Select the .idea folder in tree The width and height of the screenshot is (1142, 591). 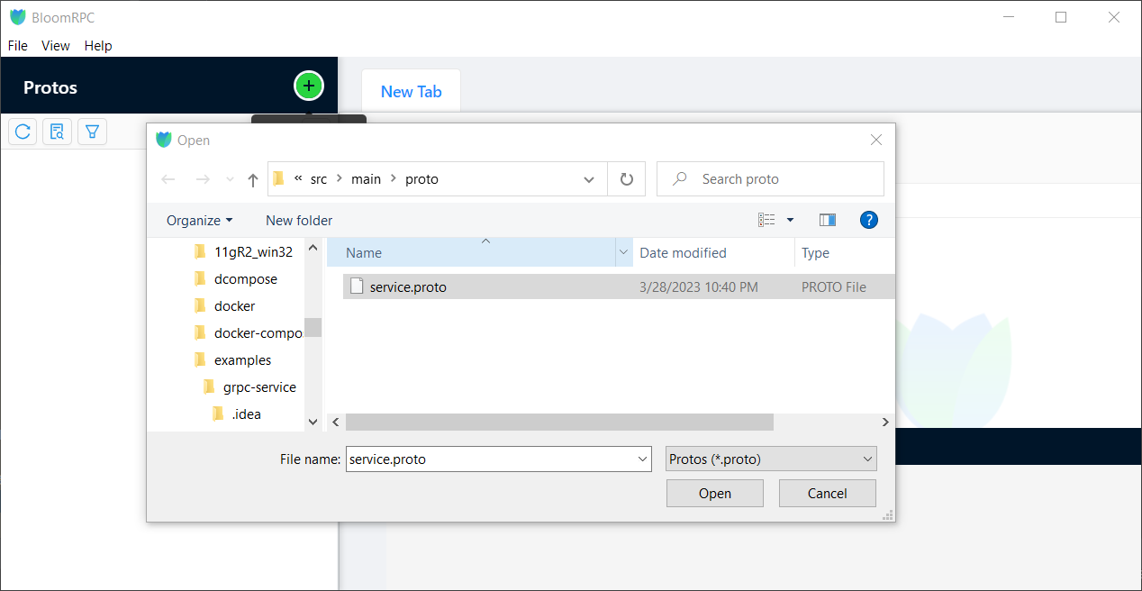[x=246, y=414]
